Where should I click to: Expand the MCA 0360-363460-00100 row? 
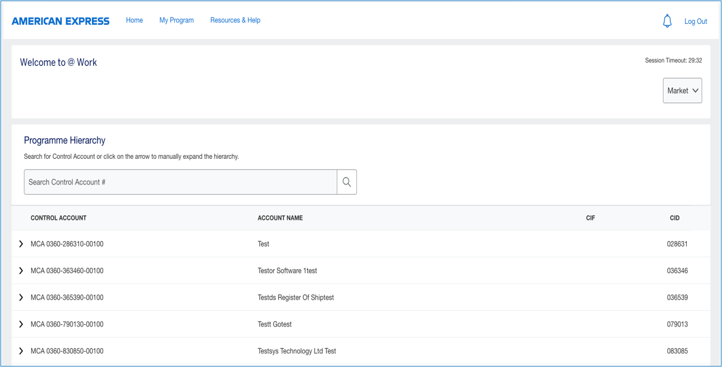point(21,271)
